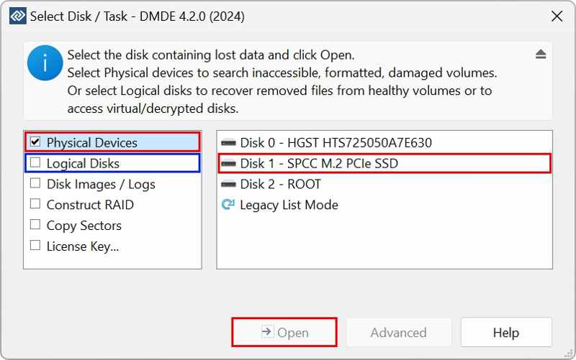Toggle the License Key checkbox
This screenshot has height=360, width=576.
(35, 246)
